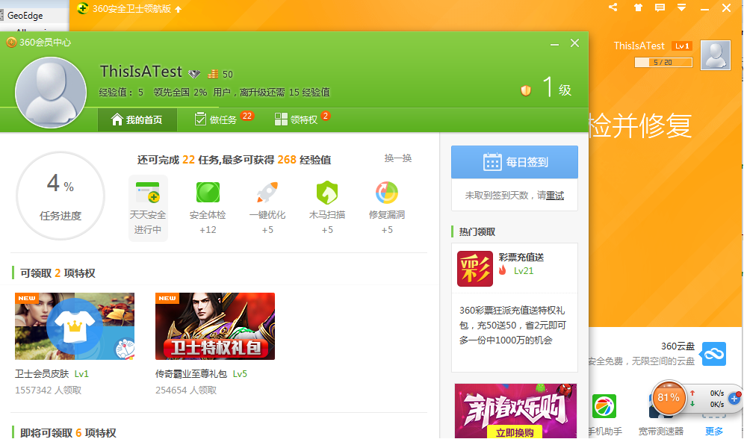
Task: Click the shield icon next to 1级
Action: click(526, 90)
